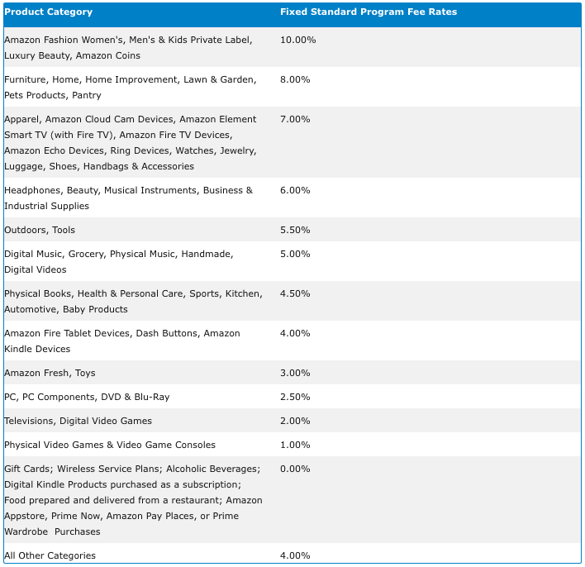
Task: Click the 5.00% fee rate
Action: pos(295,254)
